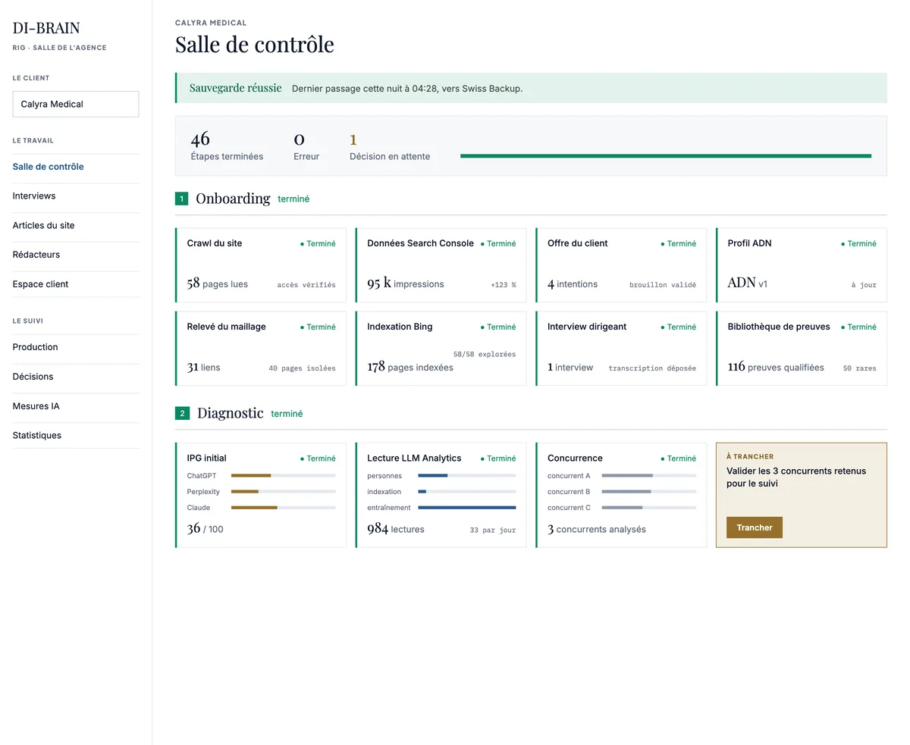Open the Calyra Medical client selector
The image size is (910, 745).
(x=76, y=104)
